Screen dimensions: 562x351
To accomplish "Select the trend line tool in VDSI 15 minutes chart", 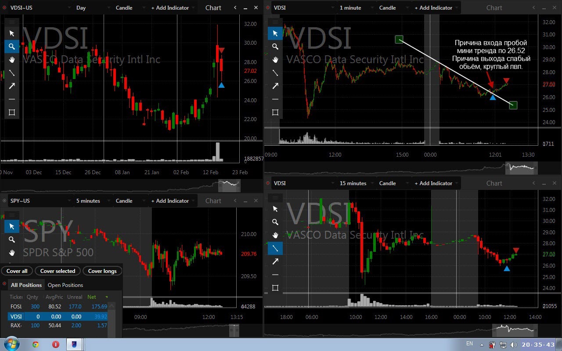I will 275,248.
